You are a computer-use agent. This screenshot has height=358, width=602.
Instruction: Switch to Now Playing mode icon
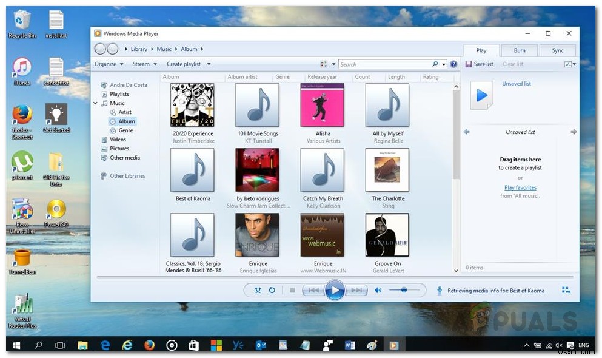[566, 290]
